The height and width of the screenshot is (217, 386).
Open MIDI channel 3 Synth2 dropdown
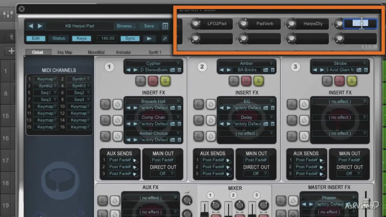pyautogui.click(x=46, y=86)
